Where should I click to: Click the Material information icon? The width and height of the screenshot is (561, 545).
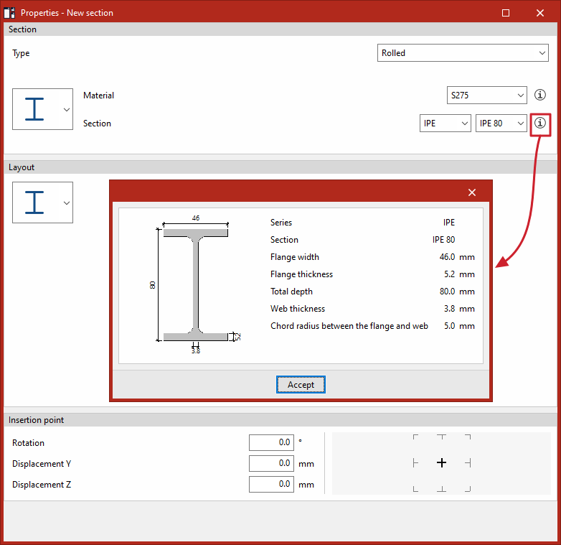(x=540, y=95)
